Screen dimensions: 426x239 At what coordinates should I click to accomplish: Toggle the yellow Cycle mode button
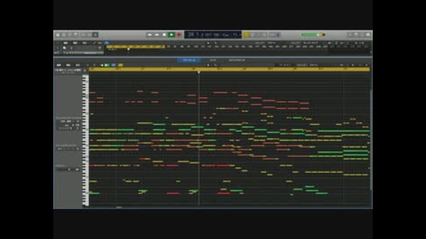(x=246, y=35)
